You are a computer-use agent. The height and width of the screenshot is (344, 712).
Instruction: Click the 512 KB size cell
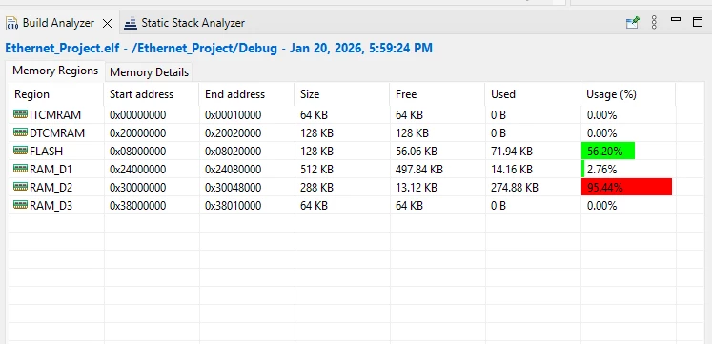(x=316, y=170)
